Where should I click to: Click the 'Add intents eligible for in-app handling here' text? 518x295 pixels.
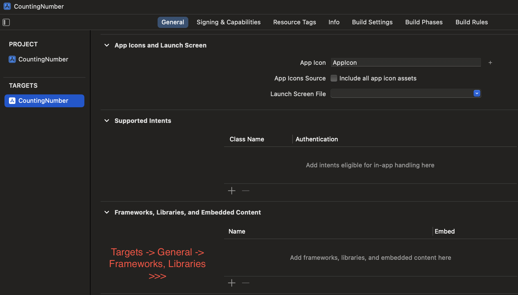point(370,165)
